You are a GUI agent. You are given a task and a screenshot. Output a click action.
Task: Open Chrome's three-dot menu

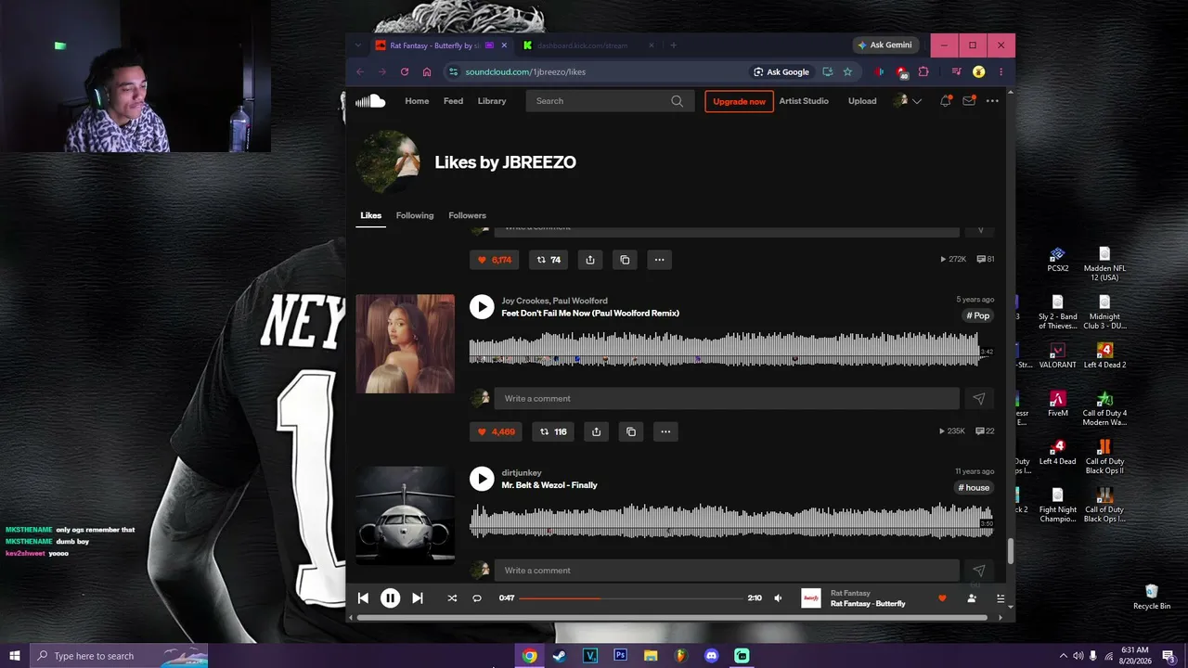(x=1001, y=71)
